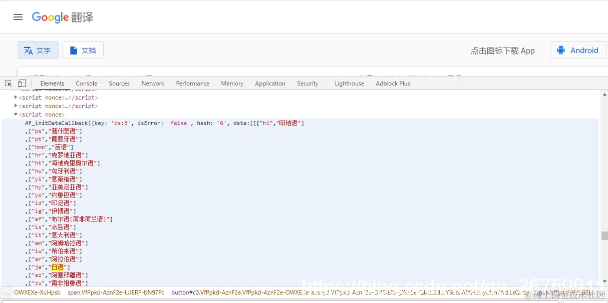Select the line ["ar","阿拉伯语"]
This screenshot has height=303, width=608.
(x=54, y=259)
